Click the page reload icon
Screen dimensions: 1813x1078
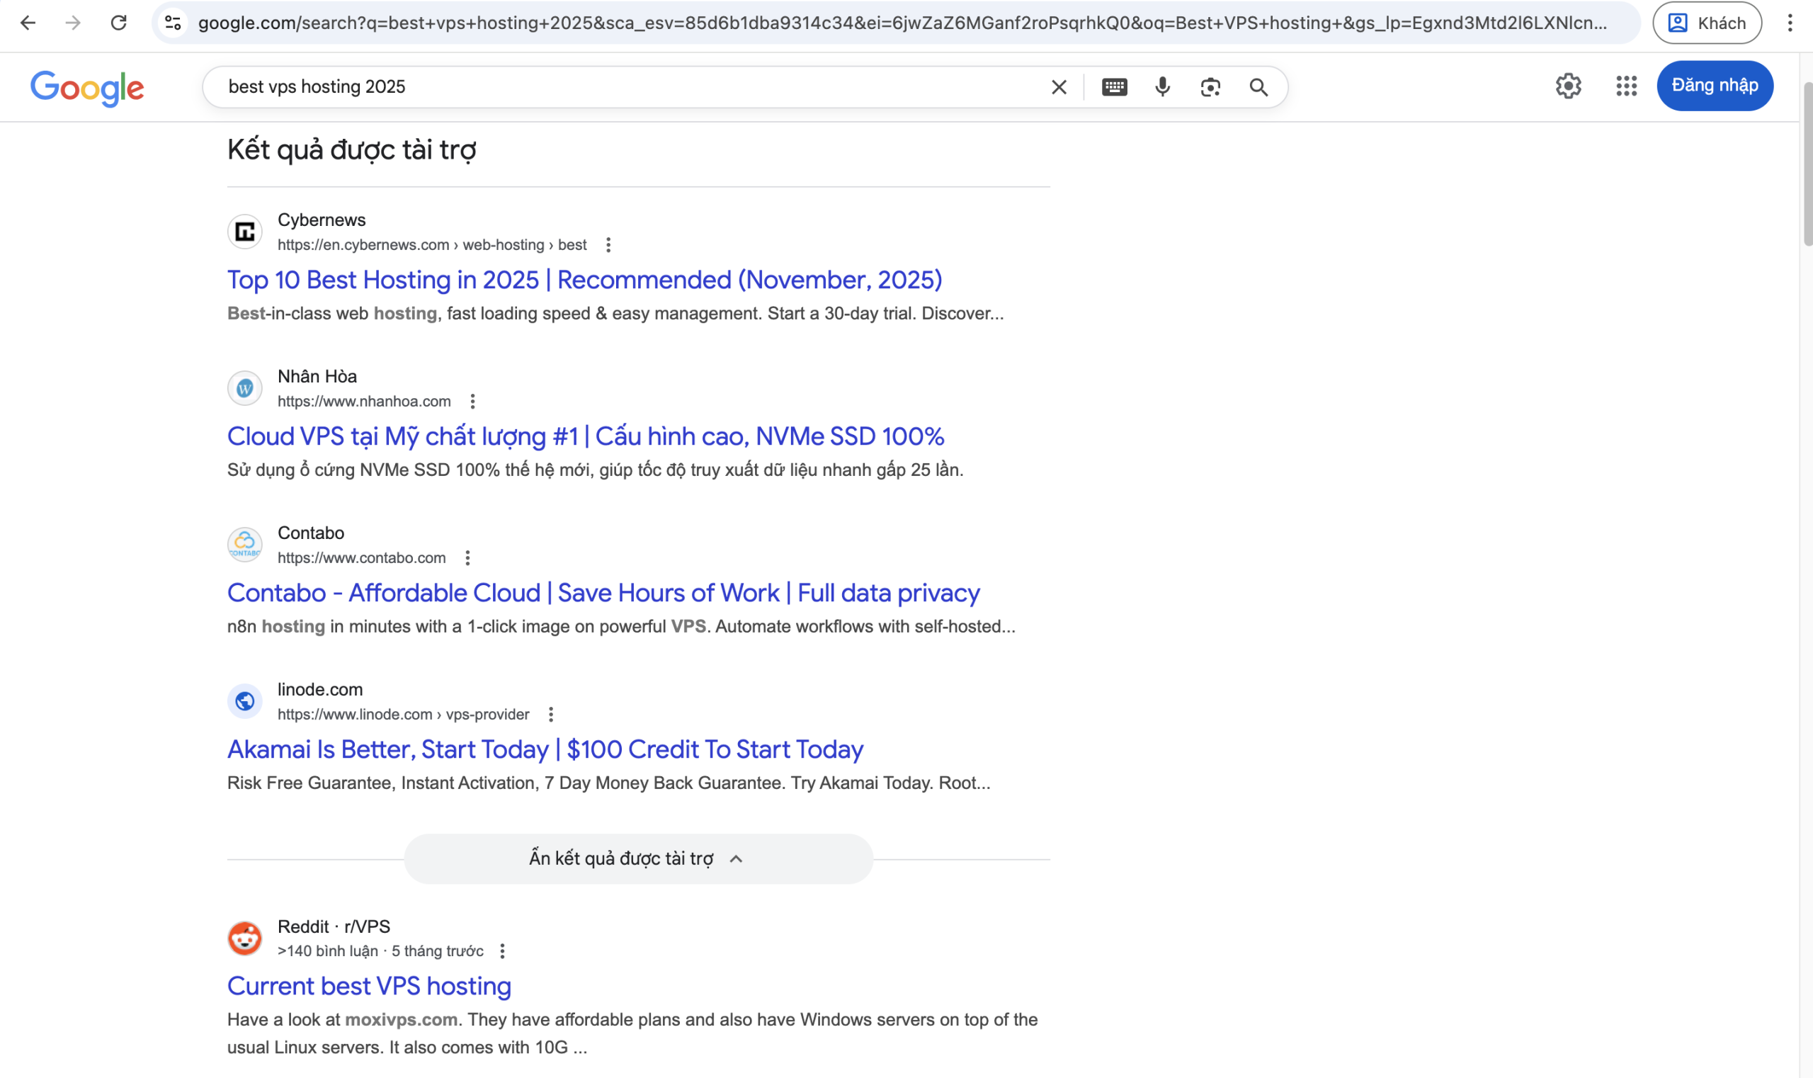click(x=120, y=23)
